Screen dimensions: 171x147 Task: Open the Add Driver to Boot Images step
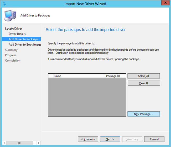25,45
